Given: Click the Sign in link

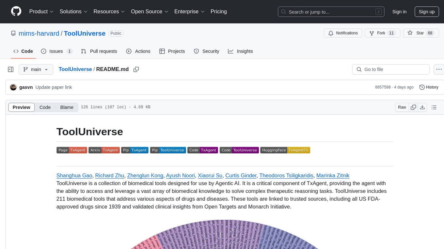Looking at the screenshot, I should pos(399,12).
